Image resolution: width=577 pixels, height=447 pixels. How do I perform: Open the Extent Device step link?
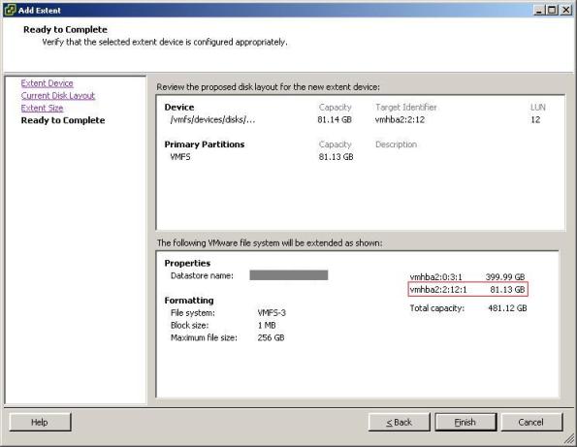[48, 83]
